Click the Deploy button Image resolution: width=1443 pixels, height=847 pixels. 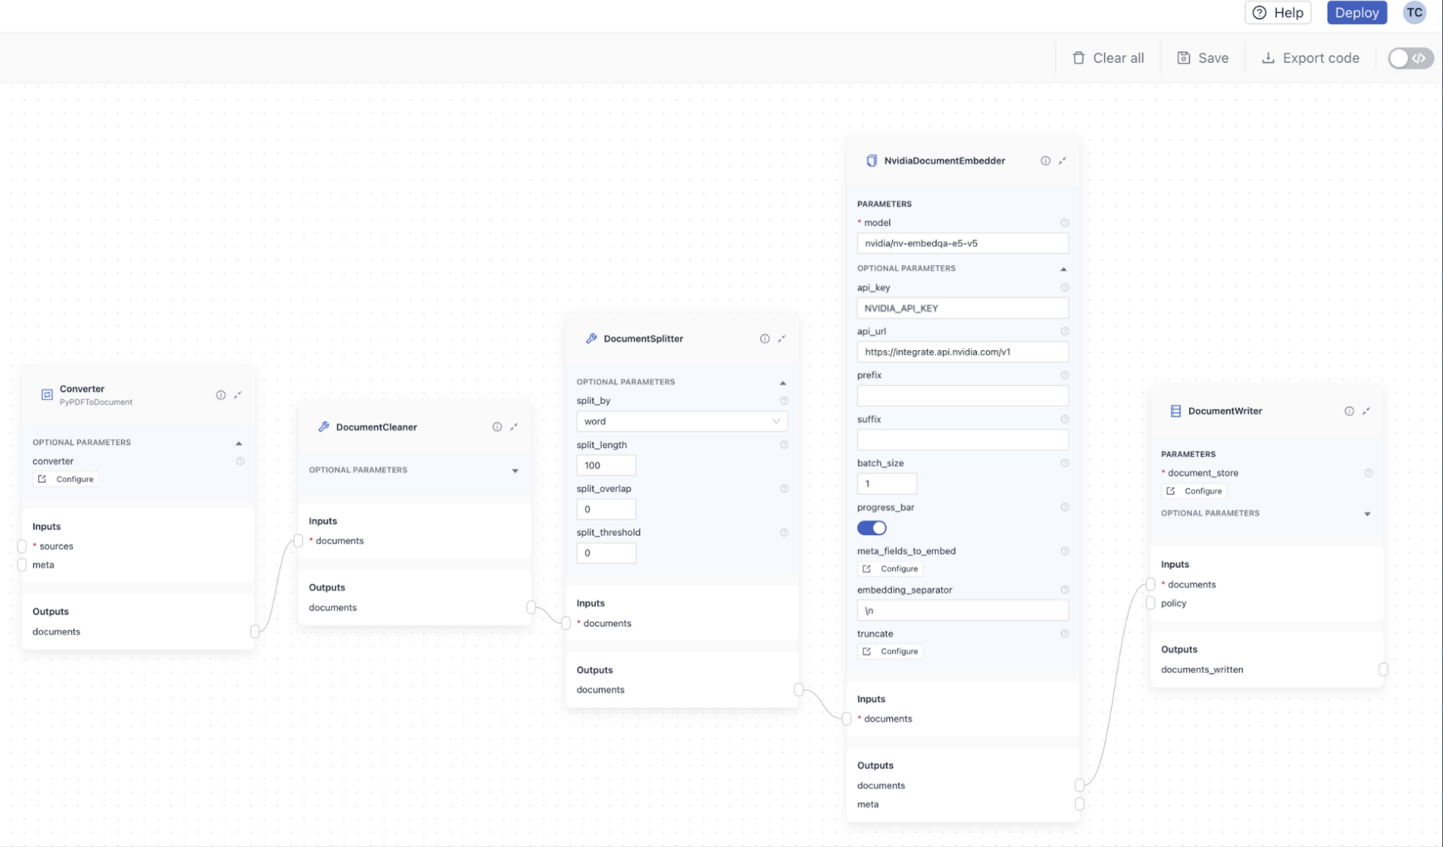[x=1357, y=12]
